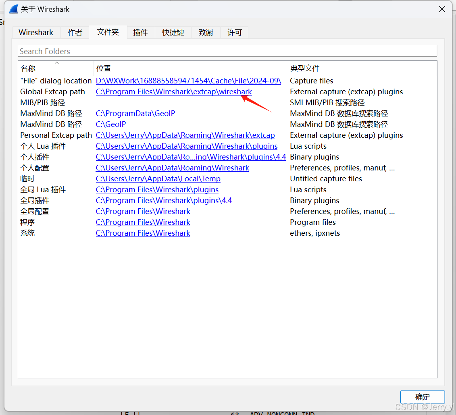Close the 关于 Wireshark dialog
Screen dimensions: 456x415
pyautogui.click(x=442, y=9)
